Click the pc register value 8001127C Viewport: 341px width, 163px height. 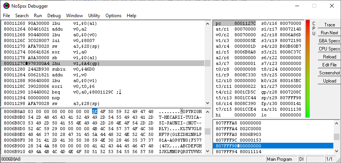coord(245,23)
